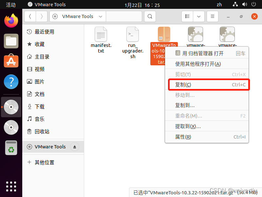Screen dimensions: 262x197
Task: Go forward with the right arrow button
Action: 42,16
